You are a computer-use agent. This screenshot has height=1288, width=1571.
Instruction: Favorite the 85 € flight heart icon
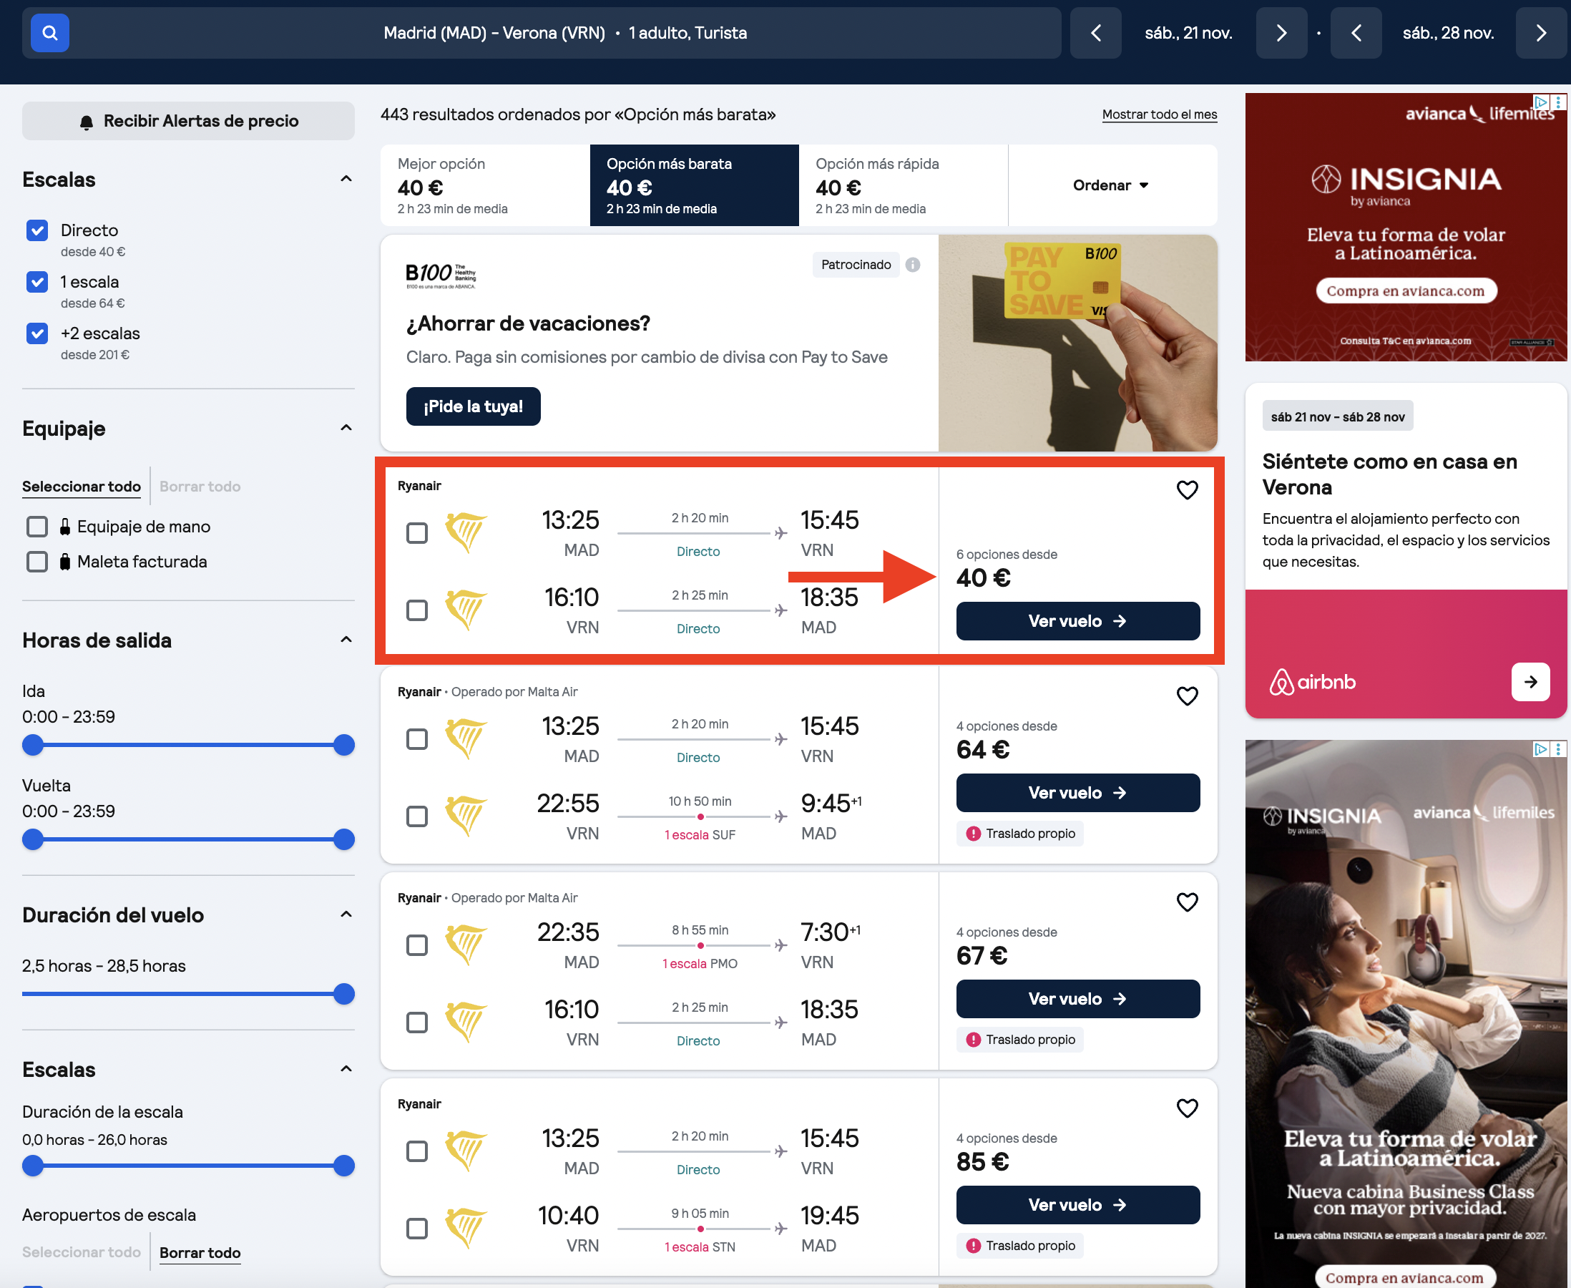pyautogui.click(x=1187, y=1108)
